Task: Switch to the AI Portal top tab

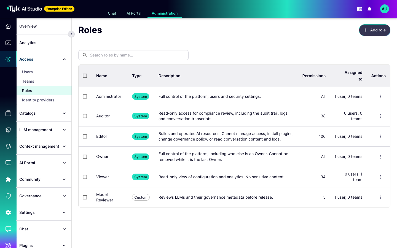Action: click(x=134, y=13)
